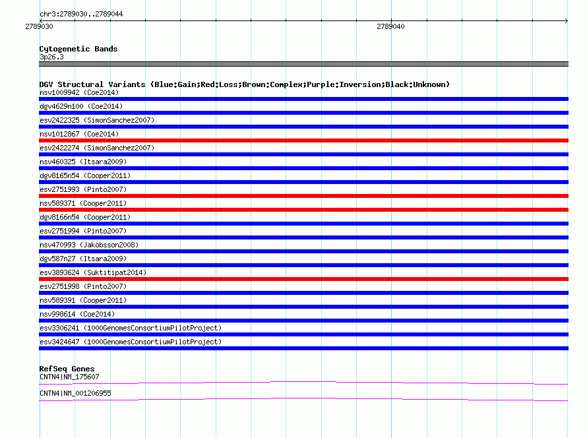The image size is (587, 438).
Task: Click the blue bar under dgv8166n54
Action: [303, 224]
